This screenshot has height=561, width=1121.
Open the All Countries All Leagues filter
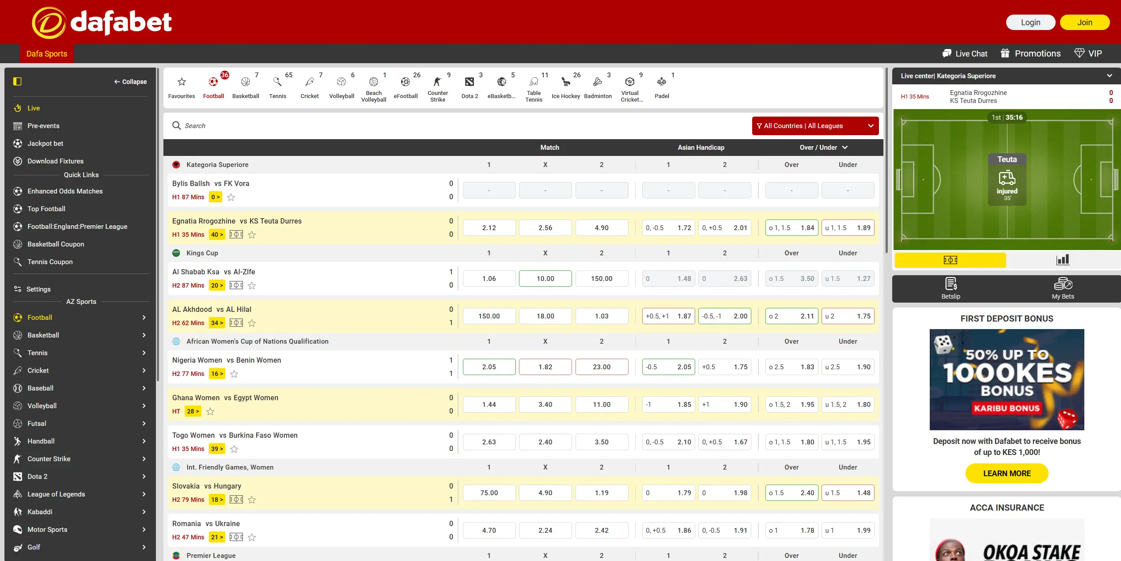pyautogui.click(x=815, y=125)
